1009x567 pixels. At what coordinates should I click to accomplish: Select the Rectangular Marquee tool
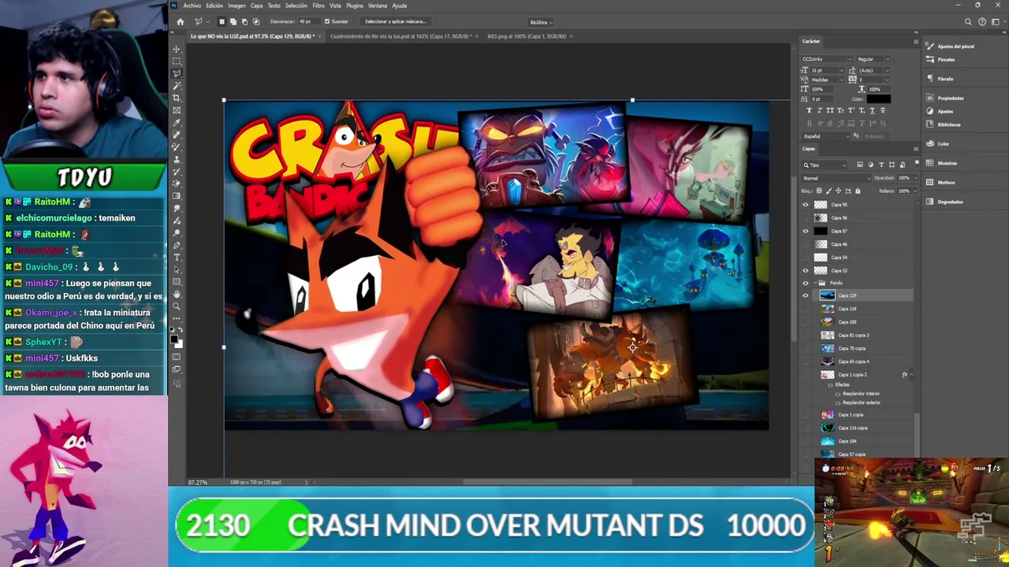click(177, 61)
